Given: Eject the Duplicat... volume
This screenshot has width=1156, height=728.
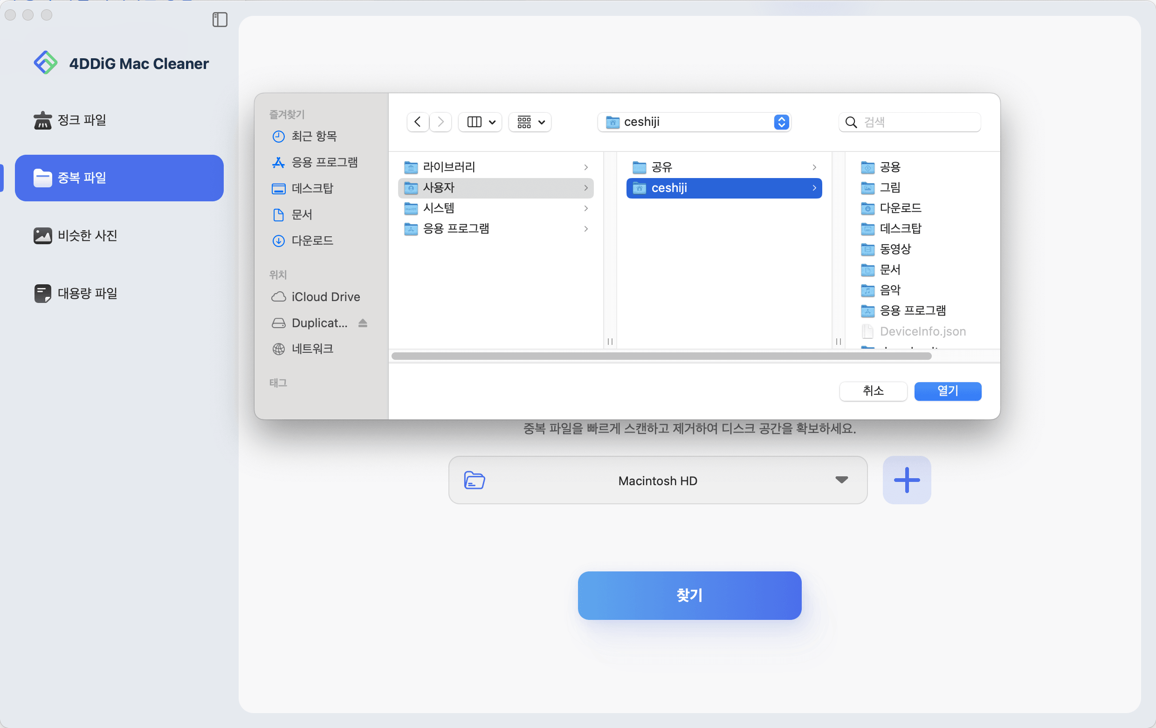Looking at the screenshot, I should (363, 323).
